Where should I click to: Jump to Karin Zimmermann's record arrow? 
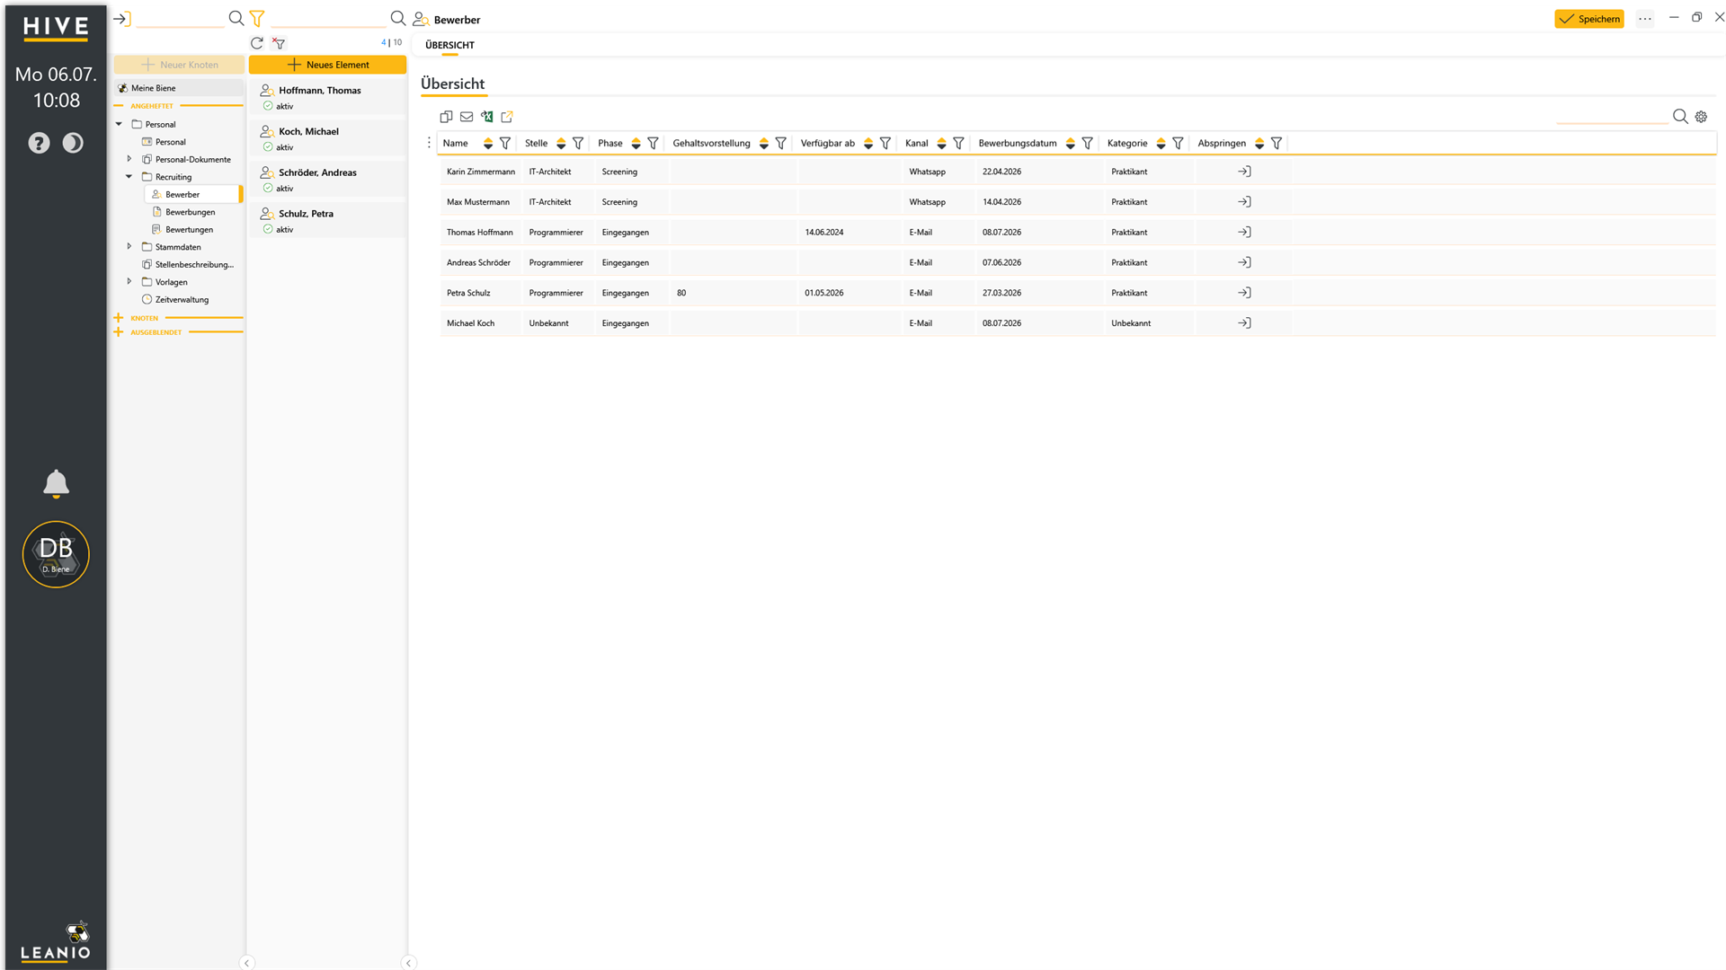1244,172
